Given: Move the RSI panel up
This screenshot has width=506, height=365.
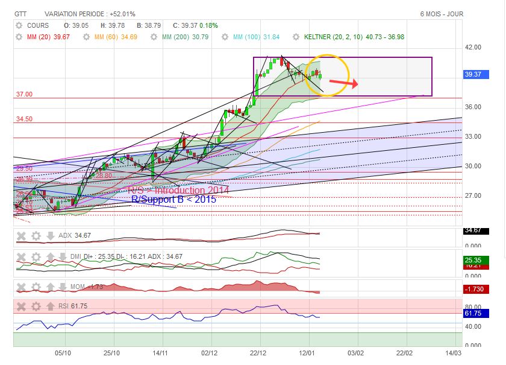Looking at the screenshot, I should point(50,306).
